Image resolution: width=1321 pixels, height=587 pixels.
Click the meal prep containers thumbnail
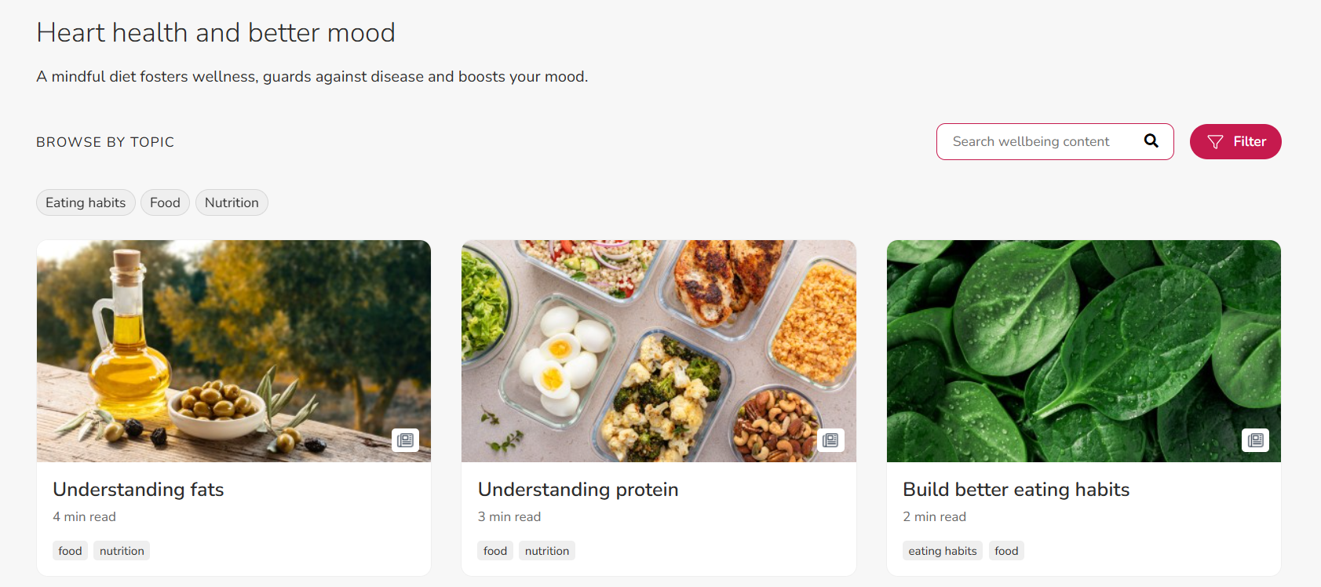pyautogui.click(x=659, y=350)
